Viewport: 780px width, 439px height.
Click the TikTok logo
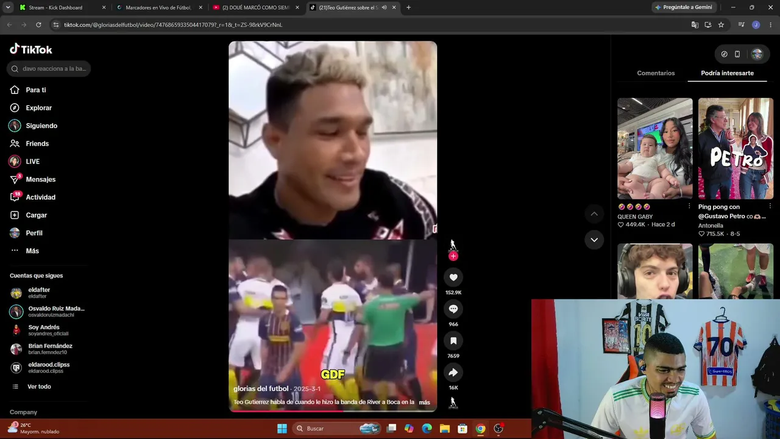tap(31, 49)
